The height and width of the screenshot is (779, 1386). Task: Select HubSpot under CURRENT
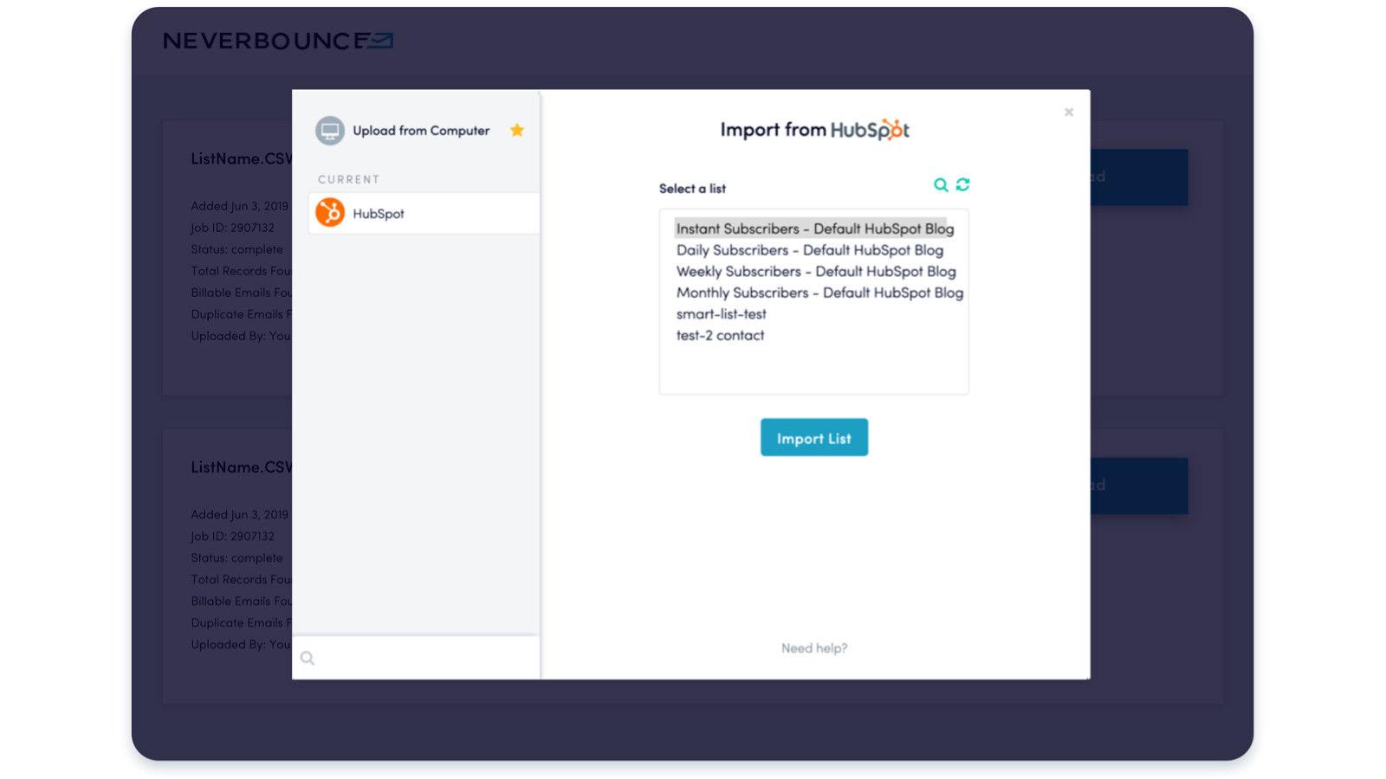[x=379, y=213]
